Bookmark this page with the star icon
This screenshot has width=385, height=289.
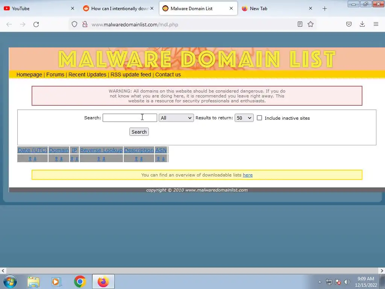tap(311, 24)
